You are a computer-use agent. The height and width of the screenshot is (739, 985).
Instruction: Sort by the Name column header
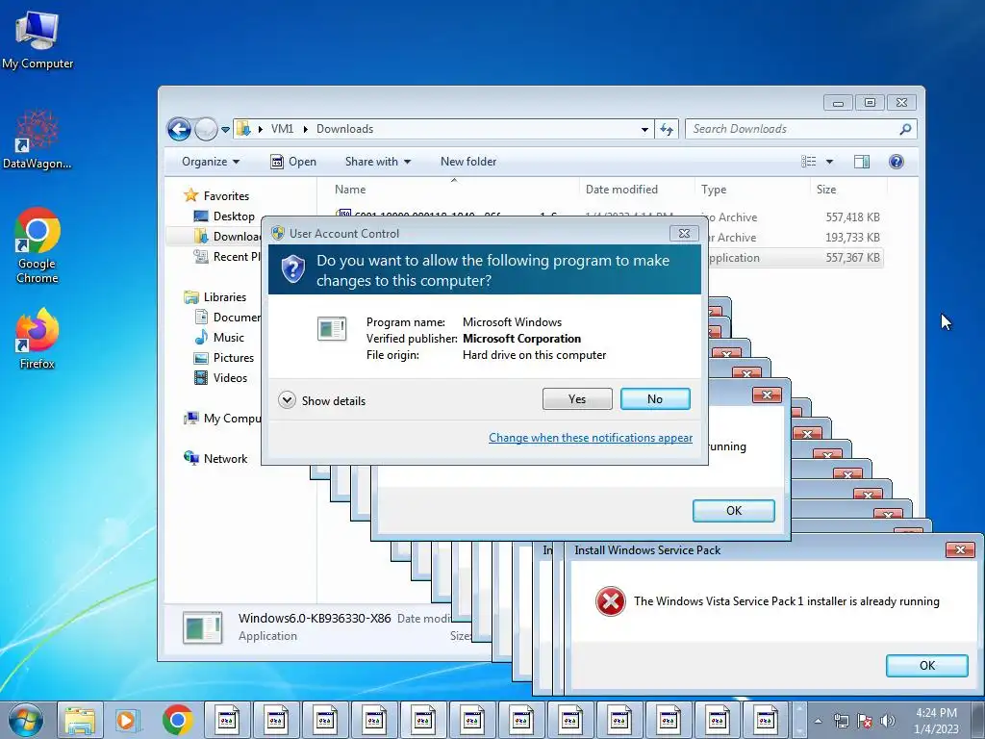pyautogui.click(x=349, y=190)
